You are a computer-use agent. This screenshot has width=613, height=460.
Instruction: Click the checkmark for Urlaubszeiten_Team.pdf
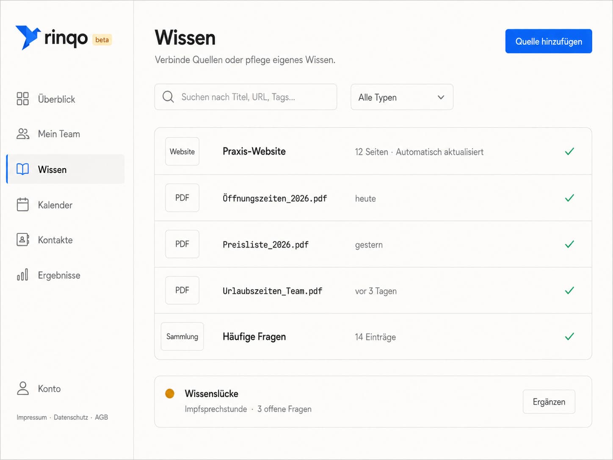[x=569, y=290]
